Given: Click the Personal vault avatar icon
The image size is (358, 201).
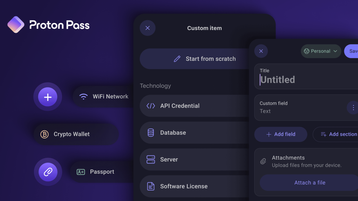Looking at the screenshot, I should (x=307, y=51).
